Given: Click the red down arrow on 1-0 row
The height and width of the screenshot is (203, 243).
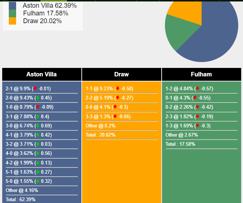Looking at the screenshot, I should tap(38, 107).
